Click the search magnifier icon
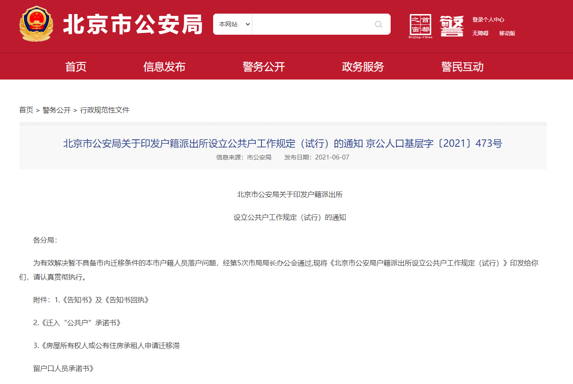The image size is (573, 384). coord(378,24)
